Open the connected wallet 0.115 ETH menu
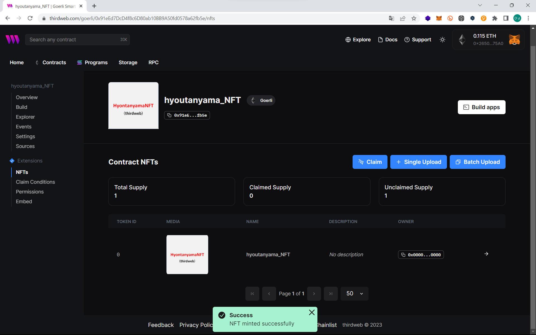 tap(488, 40)
